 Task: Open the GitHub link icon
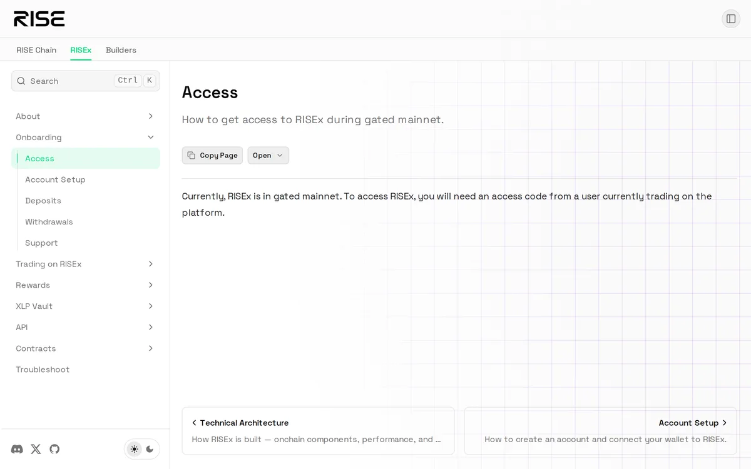(54, 449)
